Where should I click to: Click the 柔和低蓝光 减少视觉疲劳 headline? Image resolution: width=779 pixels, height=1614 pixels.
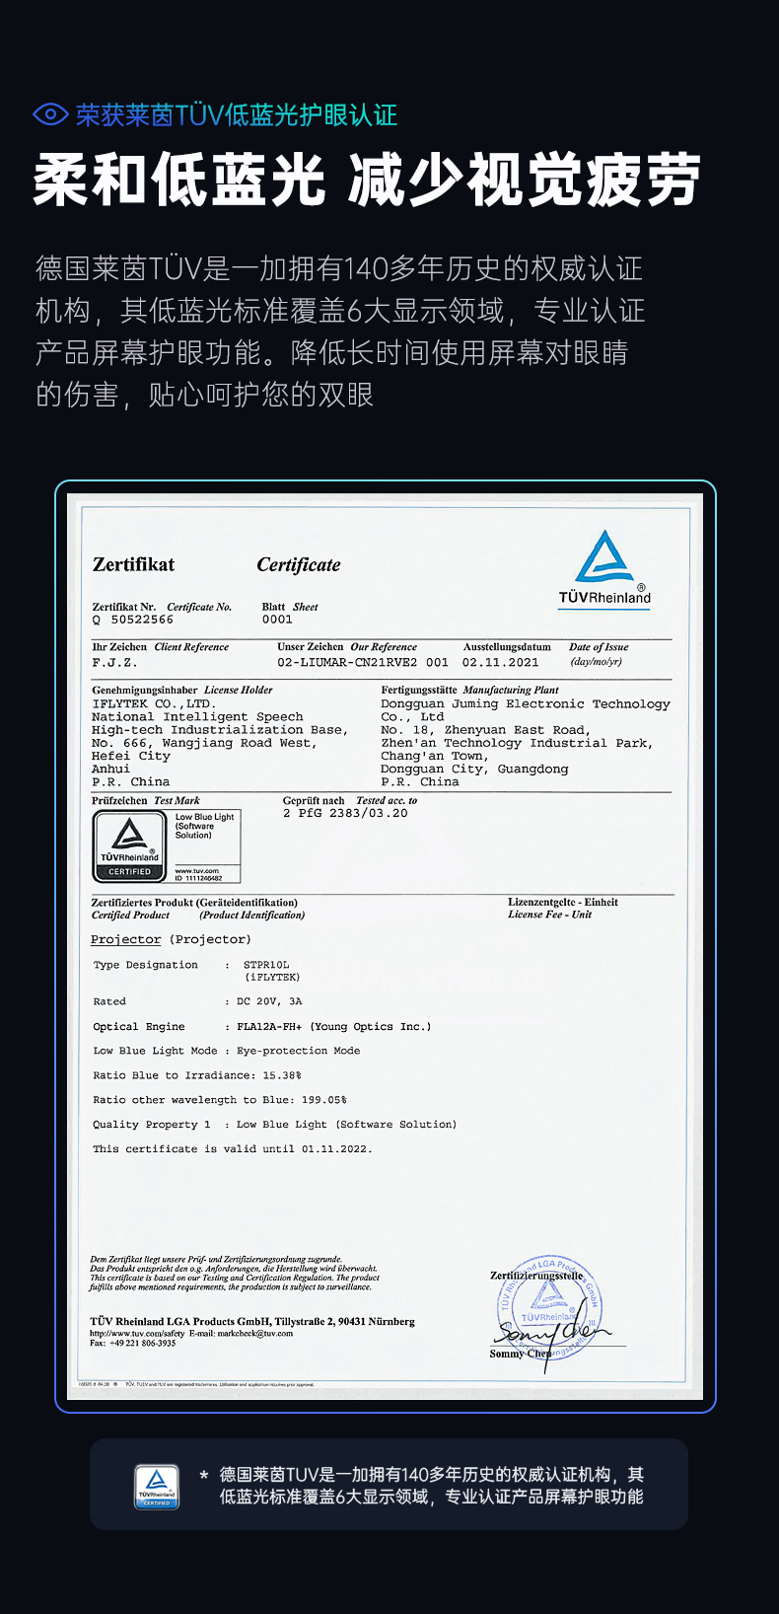367,180
